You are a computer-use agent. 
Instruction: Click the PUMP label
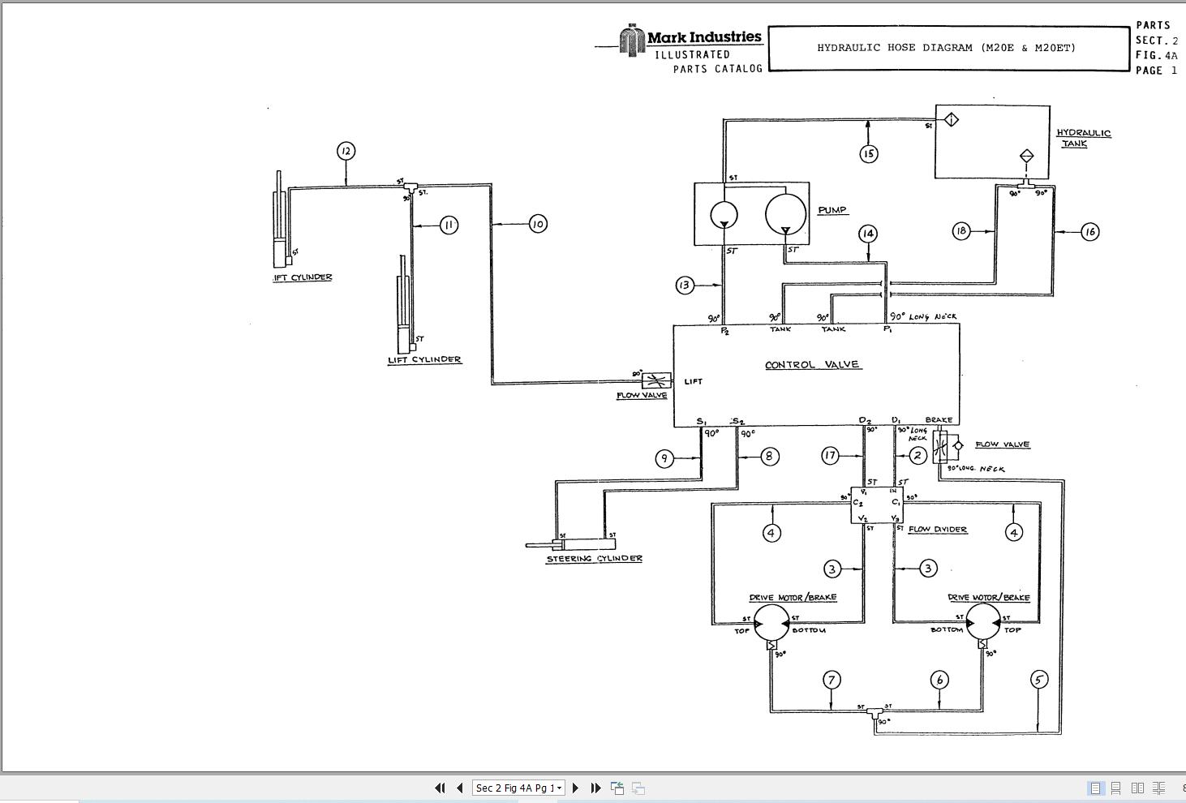tap(832, 210)
